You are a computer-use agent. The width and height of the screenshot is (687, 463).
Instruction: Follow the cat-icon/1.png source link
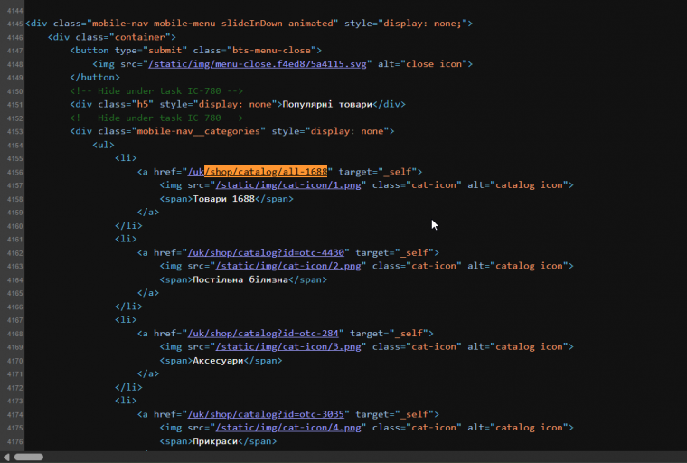(x=288, y=185)
